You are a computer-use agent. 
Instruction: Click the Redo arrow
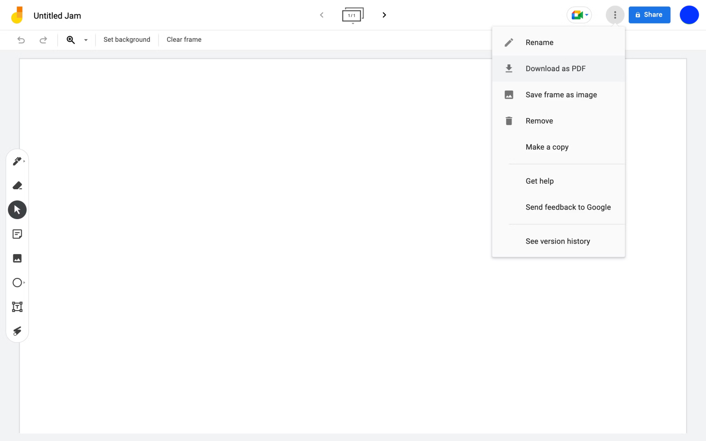click(x=43, y=40)
